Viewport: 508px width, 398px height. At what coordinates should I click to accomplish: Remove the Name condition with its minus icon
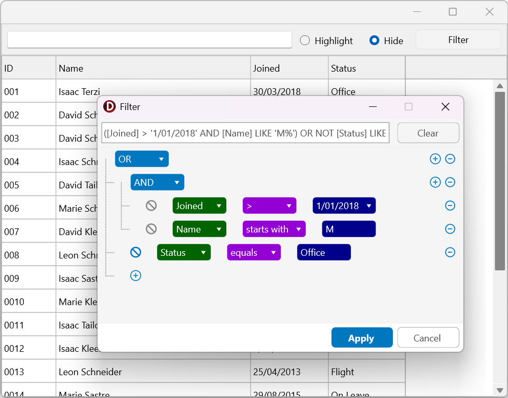[450, 229]
